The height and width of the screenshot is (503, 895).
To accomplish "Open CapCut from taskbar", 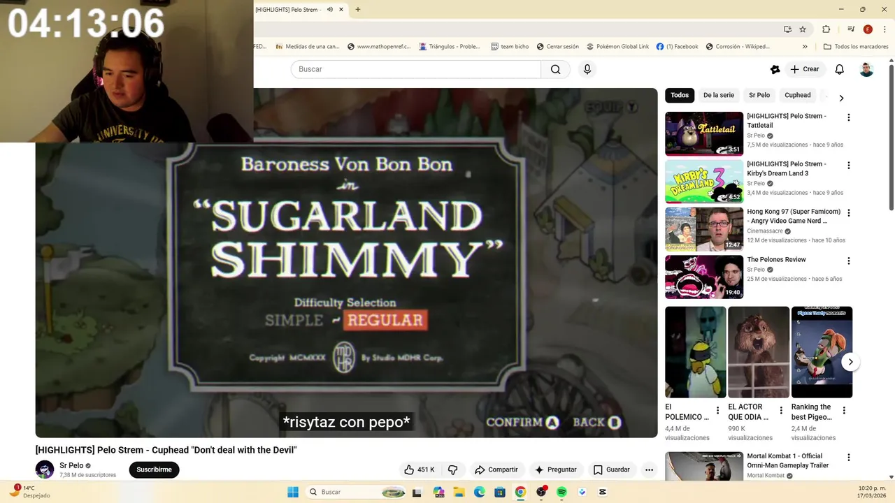I will [x=603, y=492].
